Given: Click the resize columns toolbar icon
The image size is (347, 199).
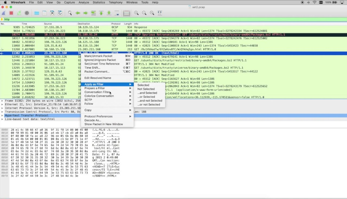Looking at the screenshot, I should click(x=160, y=13).
